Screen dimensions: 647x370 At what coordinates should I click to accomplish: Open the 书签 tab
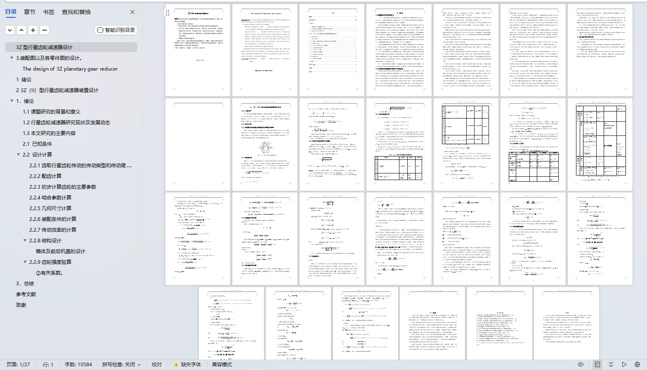49,12
